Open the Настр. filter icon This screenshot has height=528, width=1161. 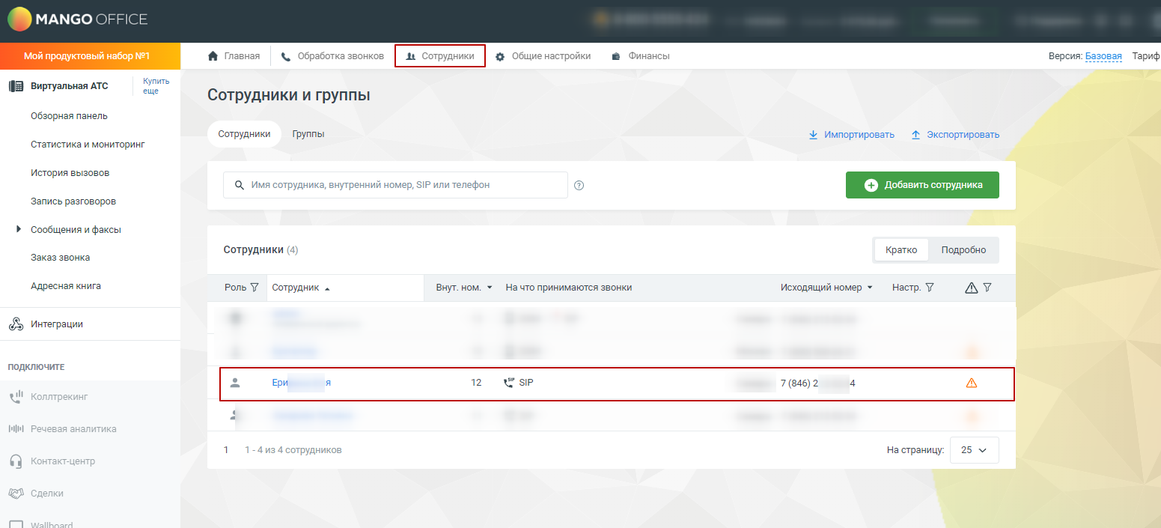(x=930, y=288)
